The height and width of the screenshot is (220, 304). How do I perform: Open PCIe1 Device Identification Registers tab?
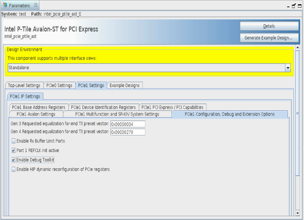click(103, 107)
